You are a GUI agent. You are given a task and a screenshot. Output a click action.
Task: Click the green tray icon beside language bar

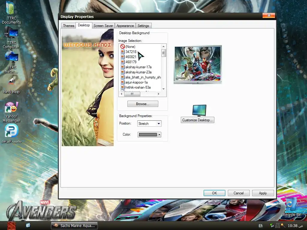pyautogui.click(x=272, y=226)
